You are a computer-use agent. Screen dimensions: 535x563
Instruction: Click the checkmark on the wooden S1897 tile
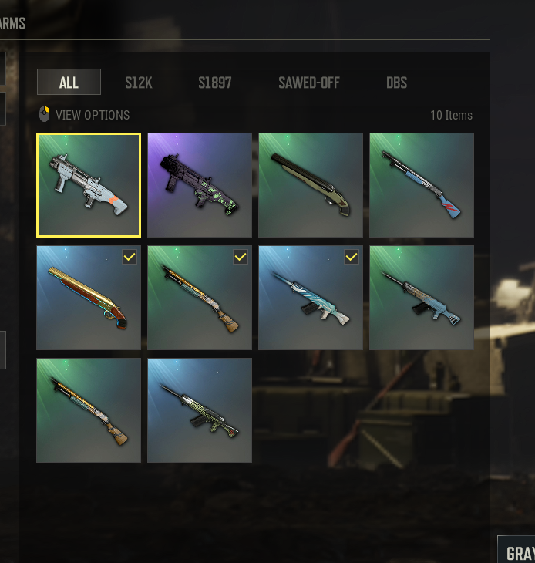coord(241,257)
